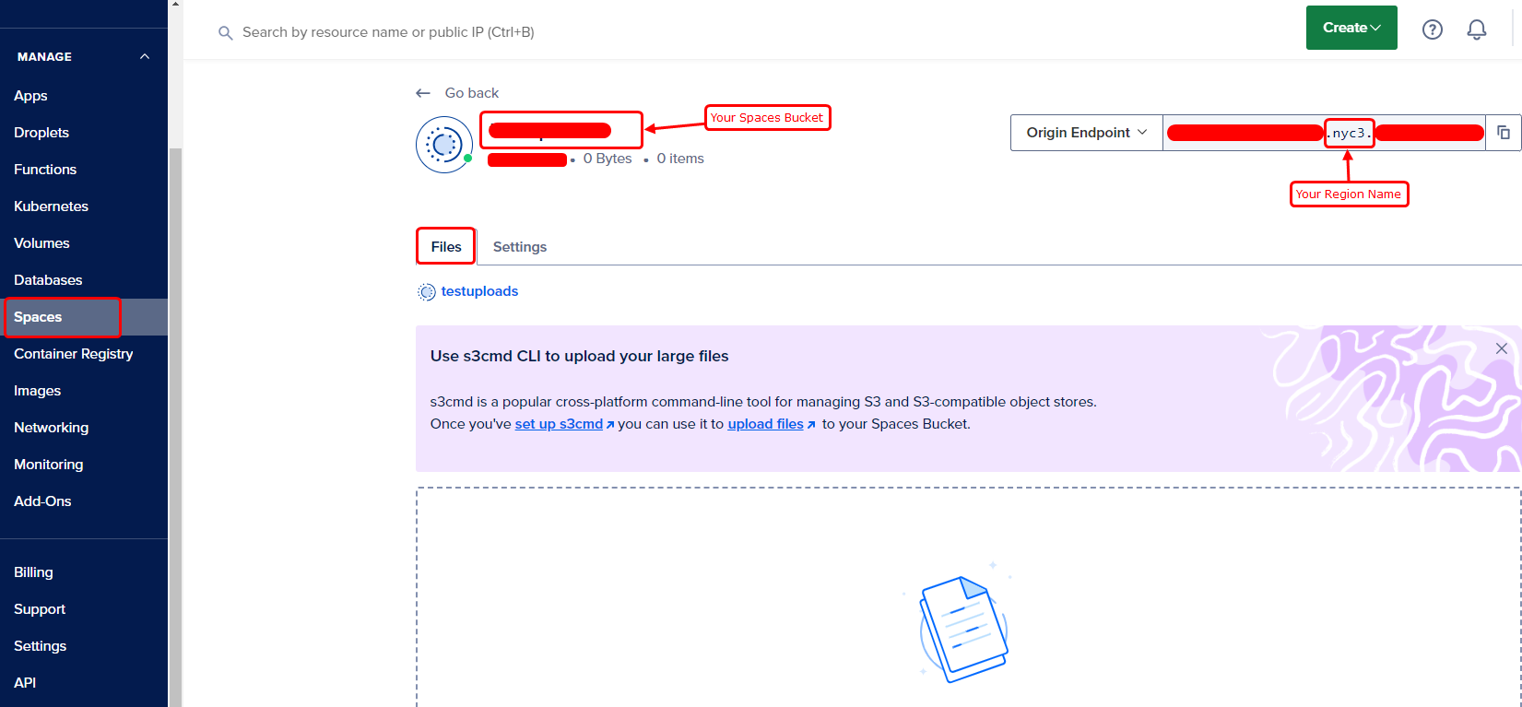Click the testuploads folder icon

[x=426, y=292]
